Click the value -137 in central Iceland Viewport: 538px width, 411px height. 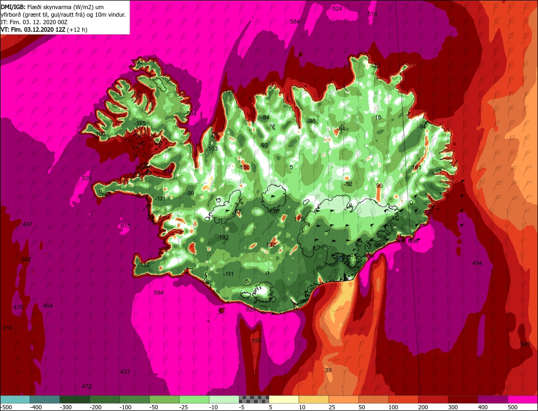point(273,211)
